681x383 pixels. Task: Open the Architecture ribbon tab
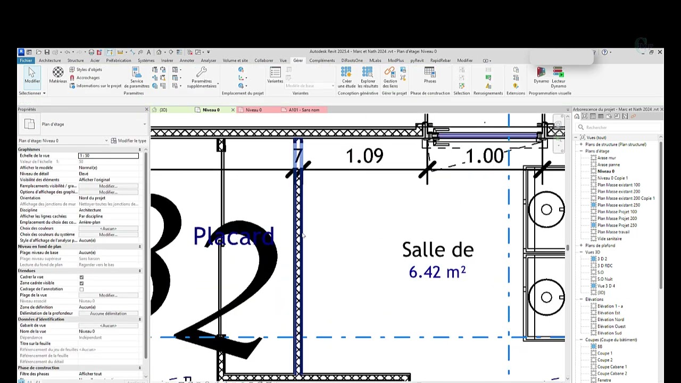pos(49,61)
